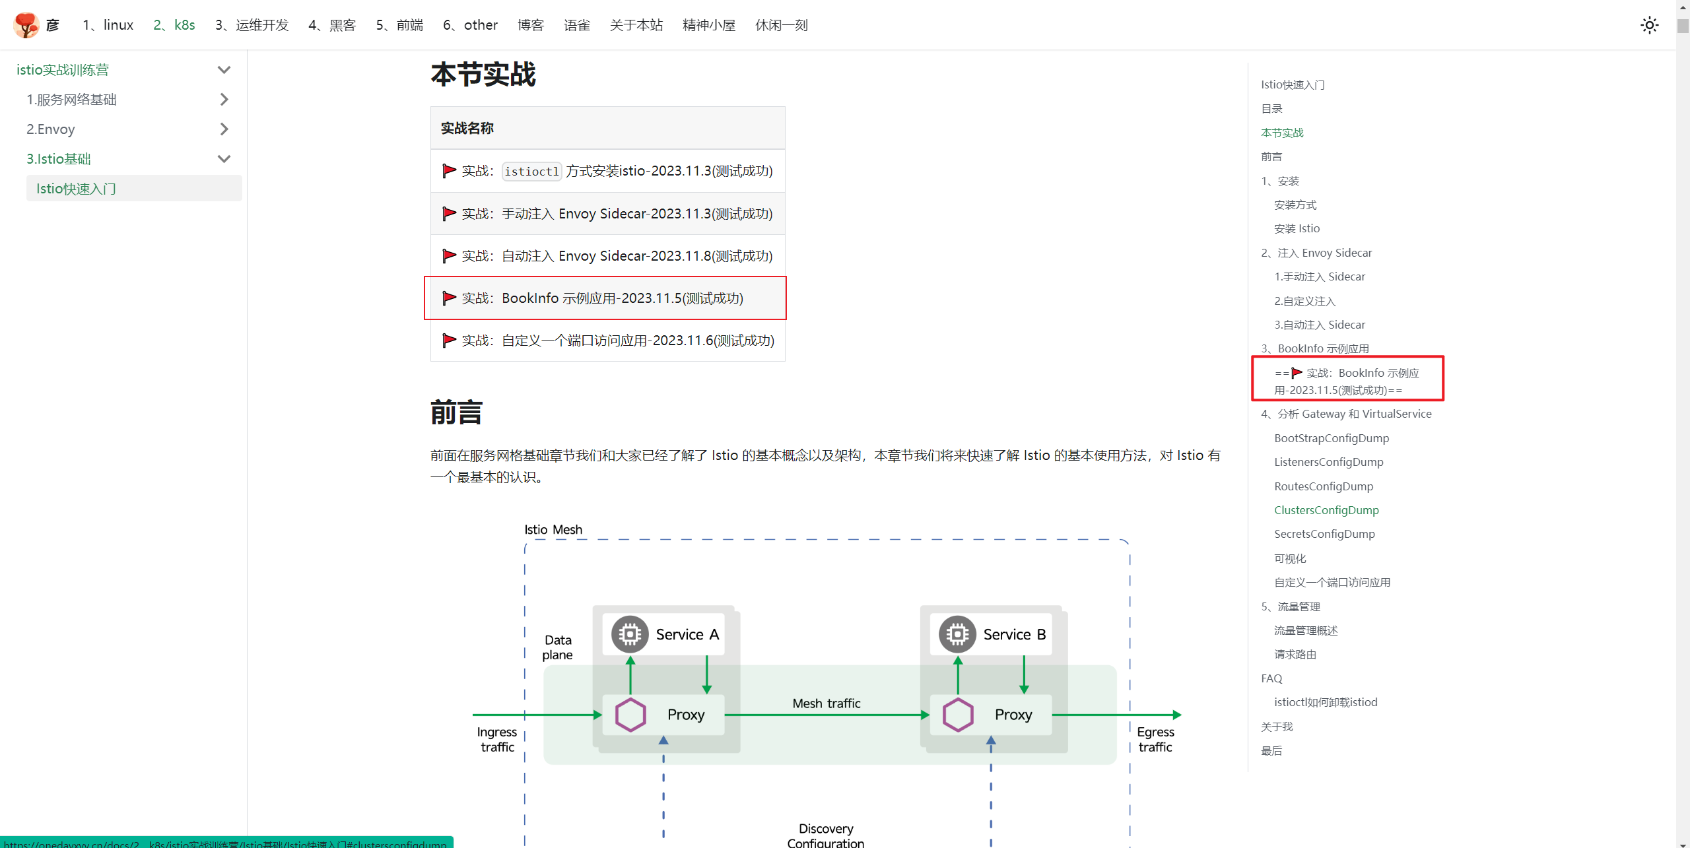Jump to 目录 in outline
Image resolution: width=1690 pixels, height=848 pixels.
click(x=1271, y=109)
